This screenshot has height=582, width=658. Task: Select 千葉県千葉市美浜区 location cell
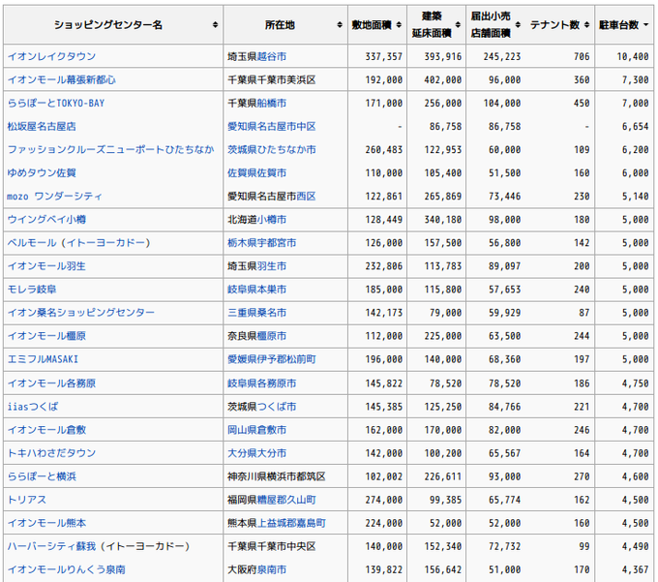[x=285, y=79]
